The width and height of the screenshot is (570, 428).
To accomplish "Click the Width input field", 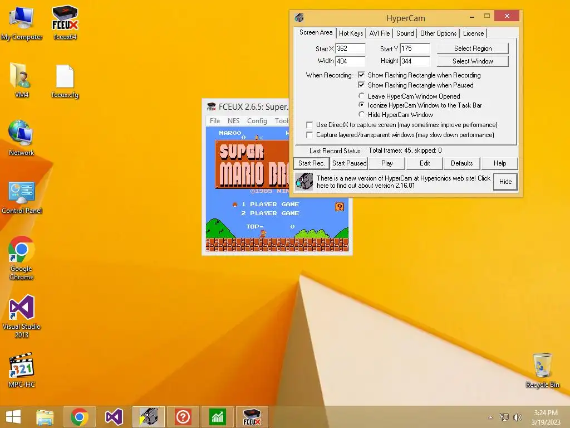I will [350, 61].
